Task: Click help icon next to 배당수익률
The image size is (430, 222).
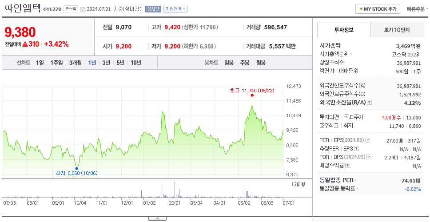Action: pyautogui.click(x=348, y=166)
